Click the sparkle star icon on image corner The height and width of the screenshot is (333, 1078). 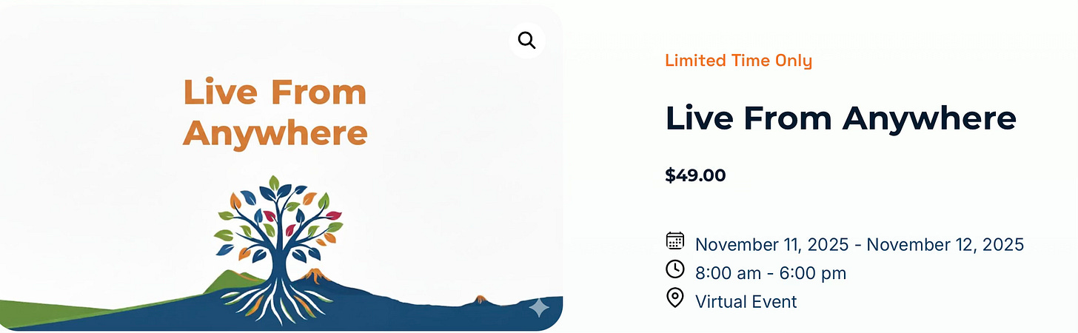pos(539,308)
